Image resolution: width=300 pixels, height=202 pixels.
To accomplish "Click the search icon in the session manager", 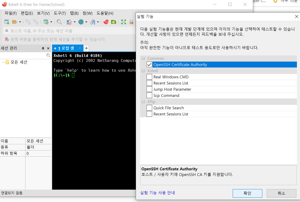I will point(48,55).
